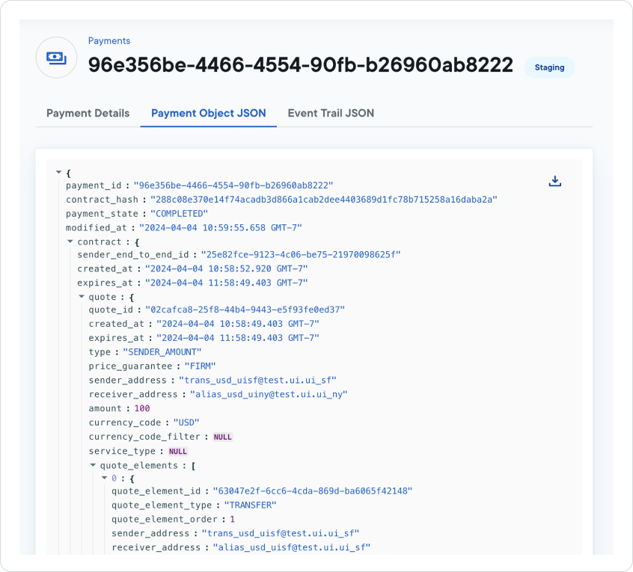This screenshot has width=633, height=572.
Task: Switch to the Payment Details tab
Action: coord(87,113)
